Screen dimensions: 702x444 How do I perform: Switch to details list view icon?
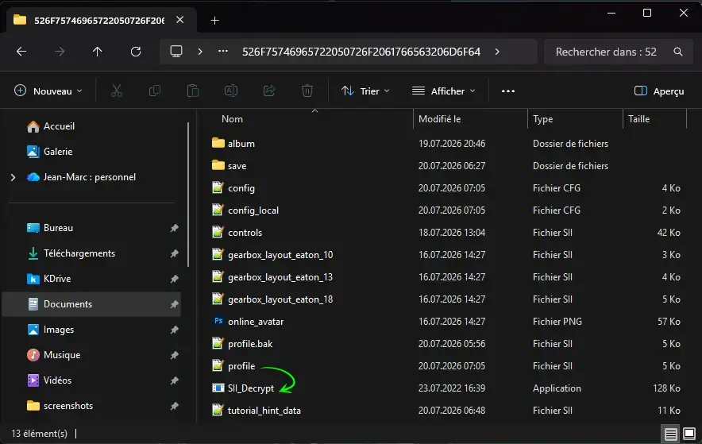[670, 434]
